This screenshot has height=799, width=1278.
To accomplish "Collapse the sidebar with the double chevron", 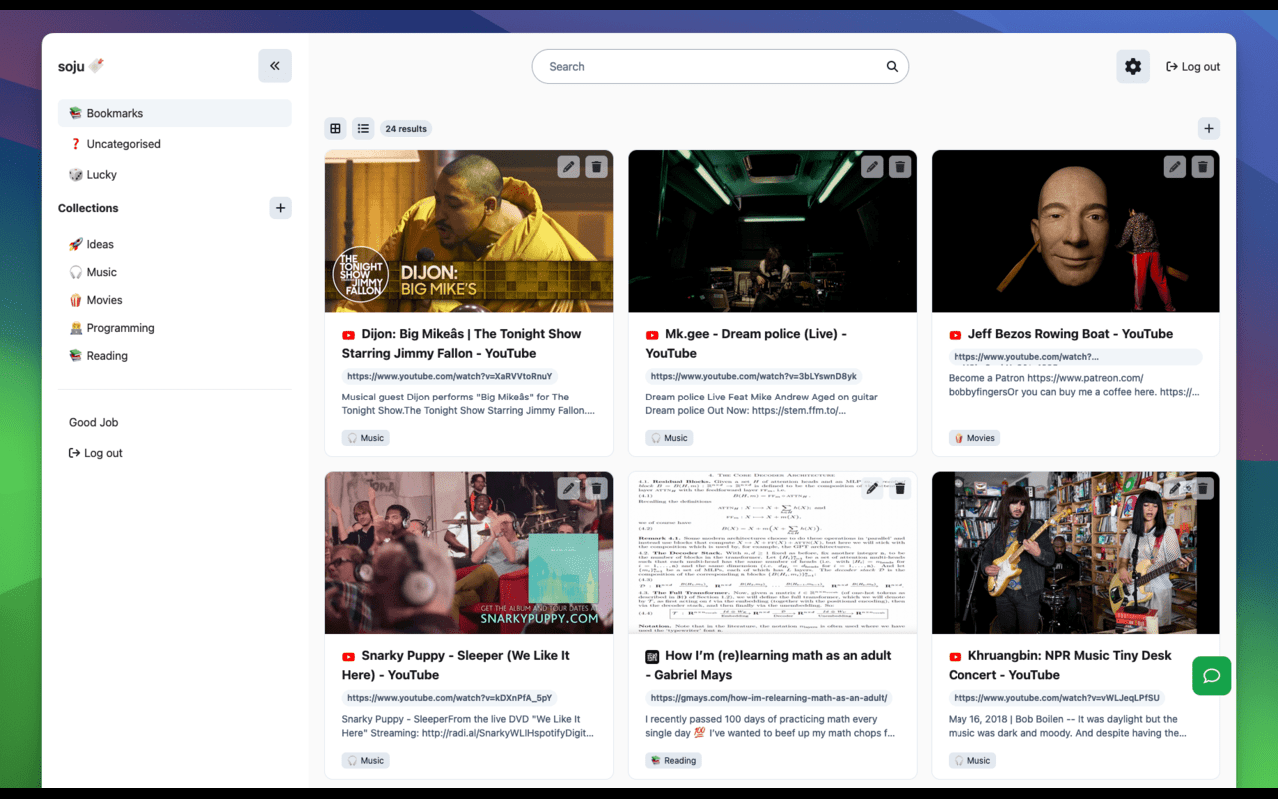I will coord(275,65).
